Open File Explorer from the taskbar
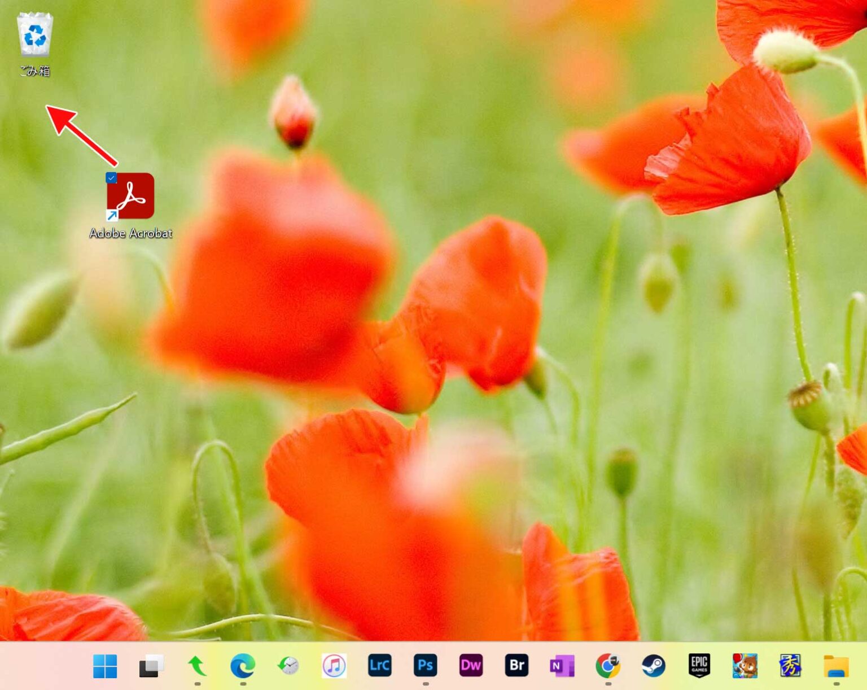Screen dimensions: 867x690 click(837, 666)
